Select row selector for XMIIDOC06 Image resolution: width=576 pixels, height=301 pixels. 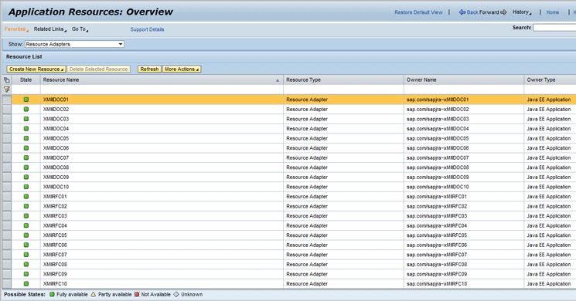tap(7, 148)
